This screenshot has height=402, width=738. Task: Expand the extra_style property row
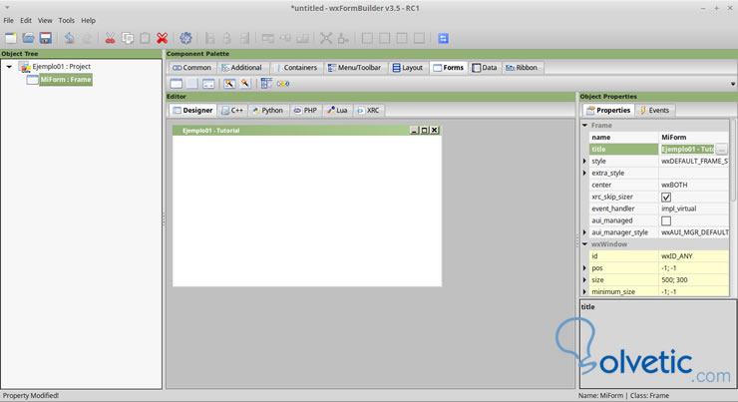585,173
